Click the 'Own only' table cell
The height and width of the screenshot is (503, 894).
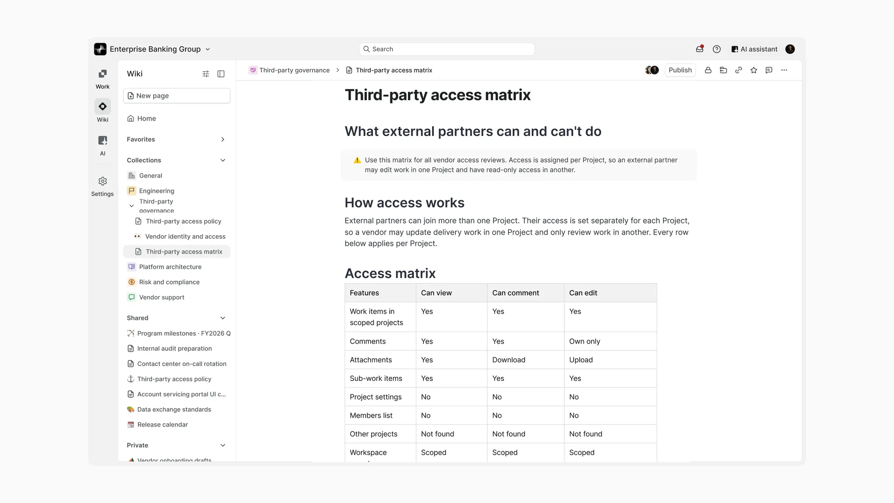point(610,341)
